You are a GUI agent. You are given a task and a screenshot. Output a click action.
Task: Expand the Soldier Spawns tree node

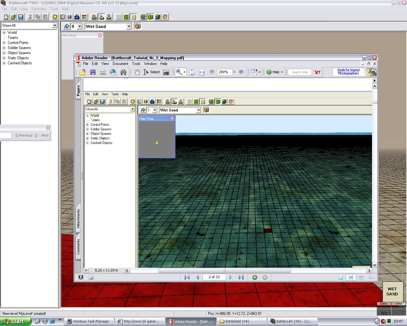(4, 48)
